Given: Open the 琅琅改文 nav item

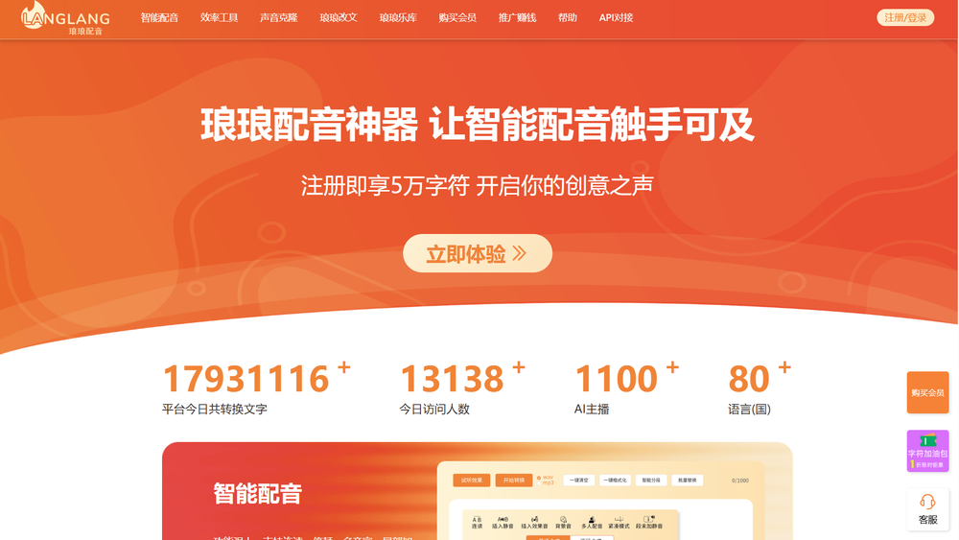Looking at the screenshot, I should point(339,17).
